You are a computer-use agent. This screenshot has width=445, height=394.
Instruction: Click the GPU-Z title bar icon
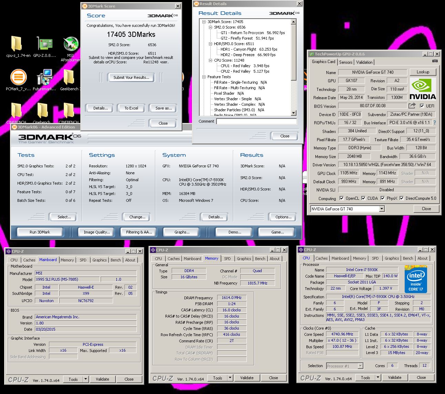(312, 54)
